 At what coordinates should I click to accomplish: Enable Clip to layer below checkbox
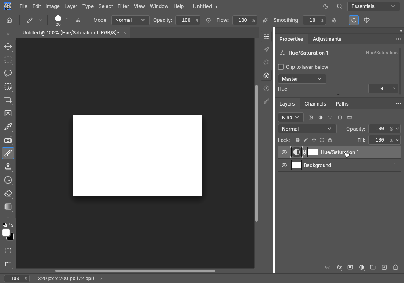[281, 67]
